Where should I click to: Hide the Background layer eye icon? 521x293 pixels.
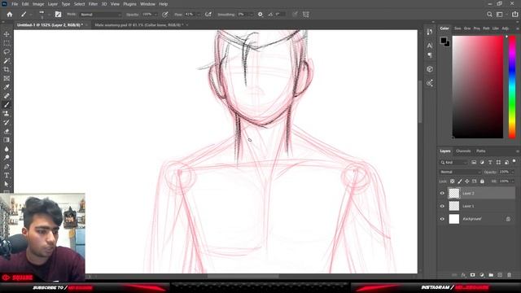[x=442, y=219]
